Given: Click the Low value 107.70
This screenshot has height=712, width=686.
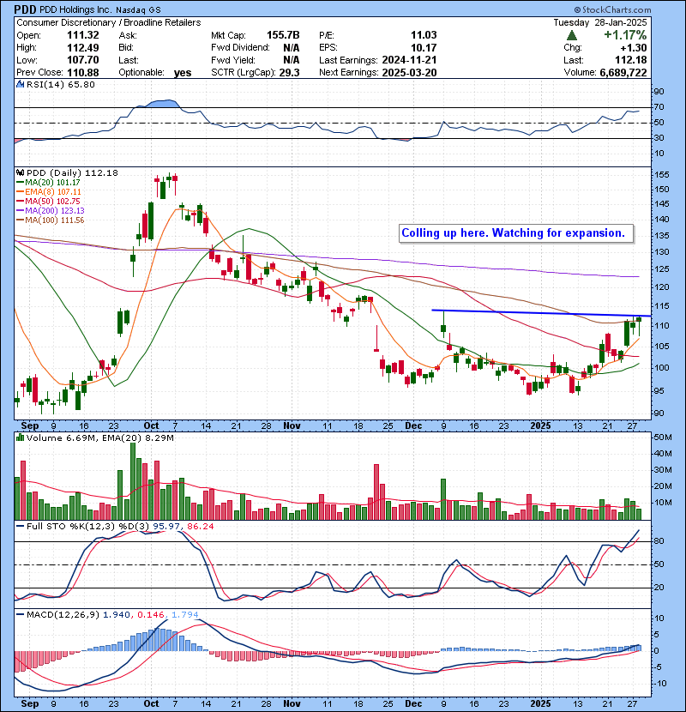Looking at the screenshot, I should tap(83, 60).
